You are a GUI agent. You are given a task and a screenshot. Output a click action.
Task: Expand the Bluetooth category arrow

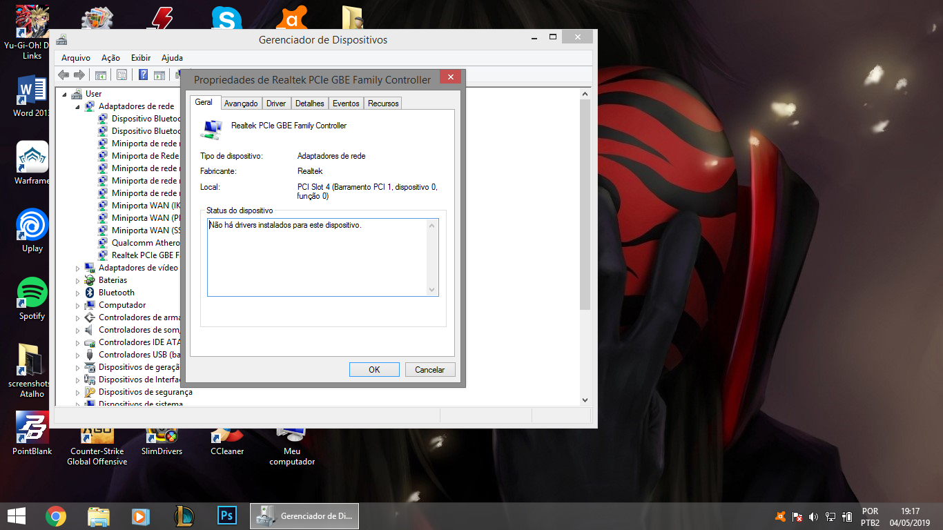coord(78,293)
